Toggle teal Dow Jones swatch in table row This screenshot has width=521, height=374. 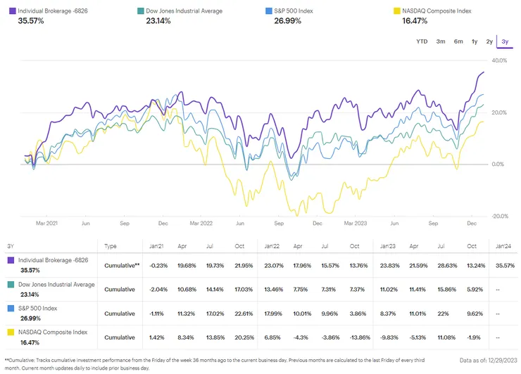[x=9, y=285]
